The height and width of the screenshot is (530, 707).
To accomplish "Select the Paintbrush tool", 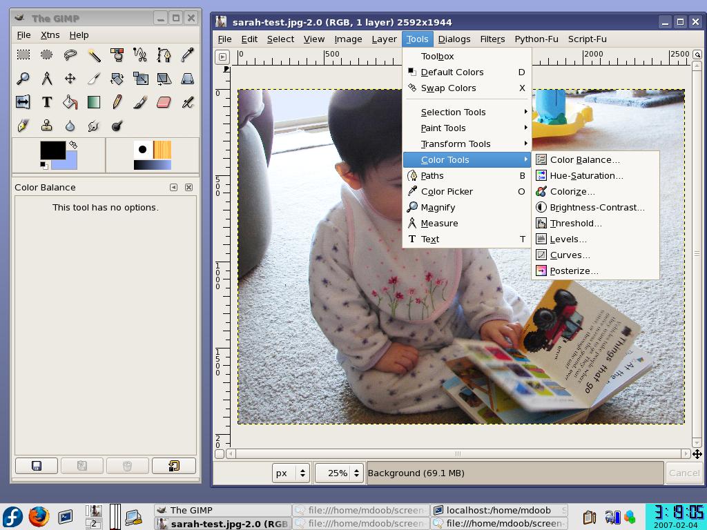I will (x=140, y=102).
